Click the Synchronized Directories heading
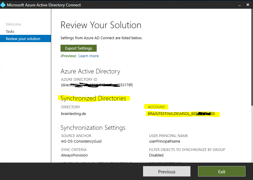Screen dimensions: 253x180 [93, 98]
